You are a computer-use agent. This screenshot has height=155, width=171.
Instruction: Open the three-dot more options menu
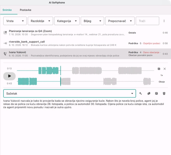coord(164,21)
